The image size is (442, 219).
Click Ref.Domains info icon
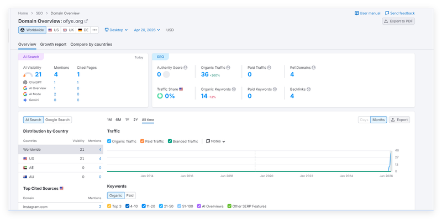(314, 68)
